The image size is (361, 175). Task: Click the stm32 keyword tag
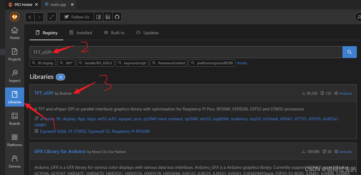[205, 119]
